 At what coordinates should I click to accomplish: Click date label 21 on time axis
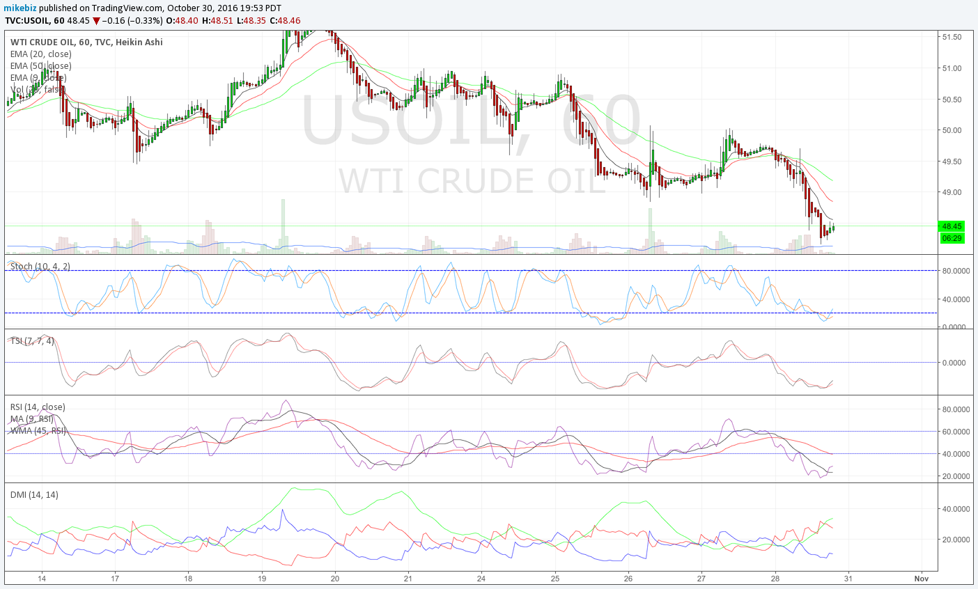[408, 578]
